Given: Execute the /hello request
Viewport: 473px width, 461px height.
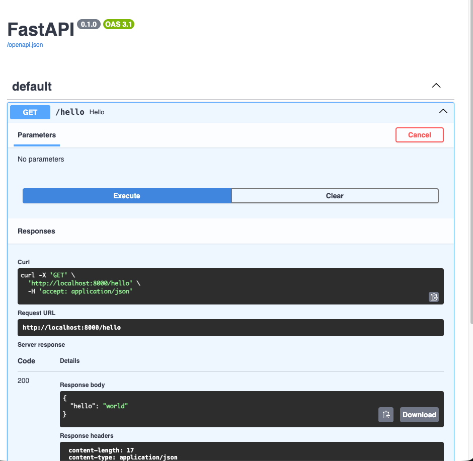Looking at the screenshot, I should tap(126, 196).
